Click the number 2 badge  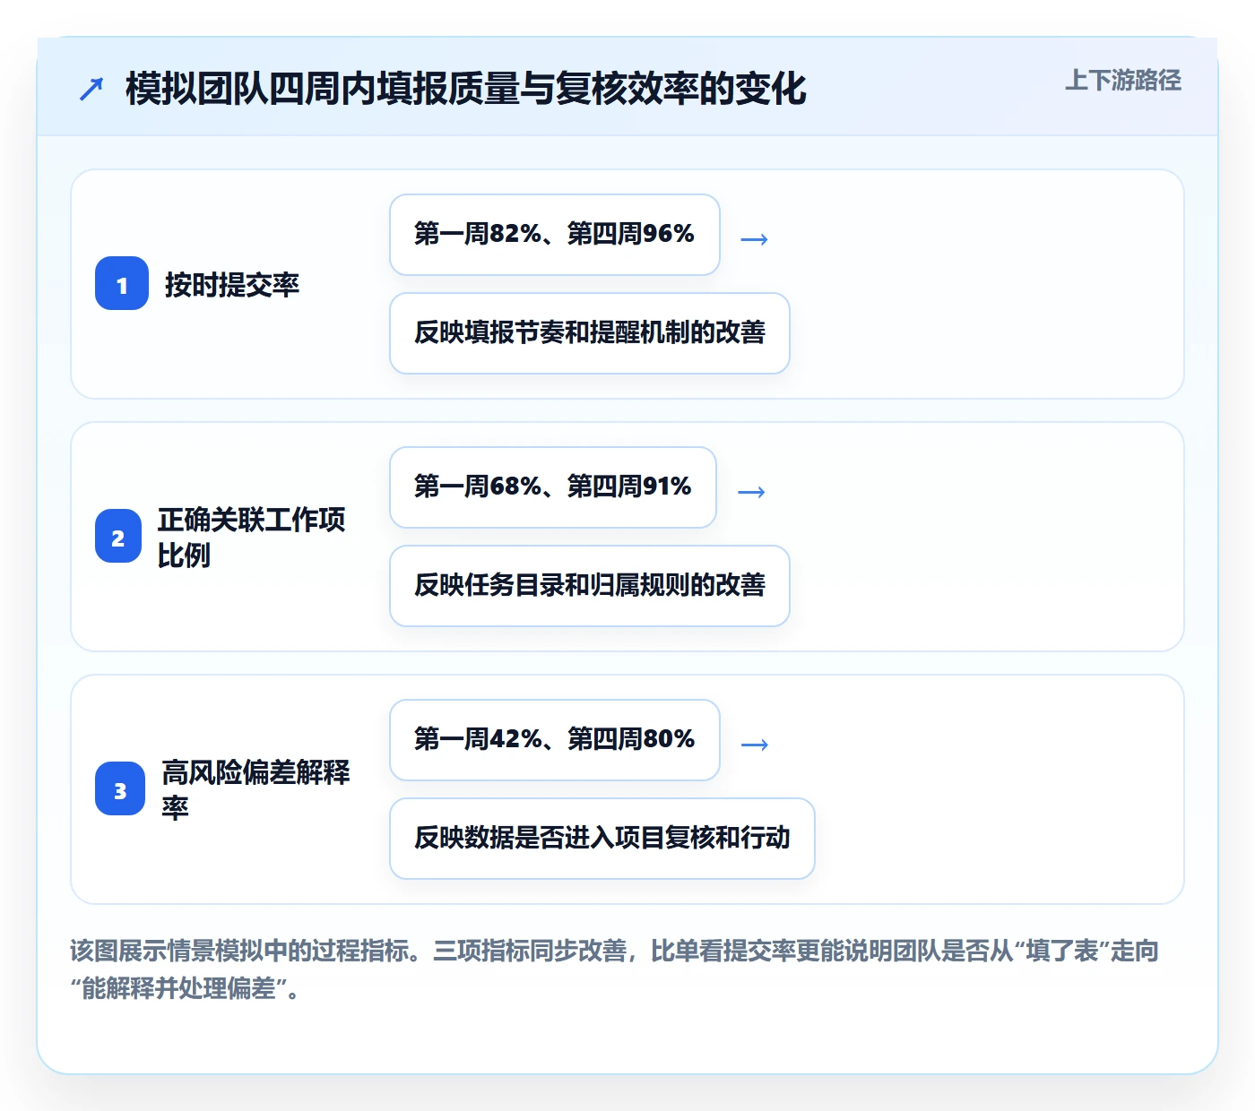[118, 536]
